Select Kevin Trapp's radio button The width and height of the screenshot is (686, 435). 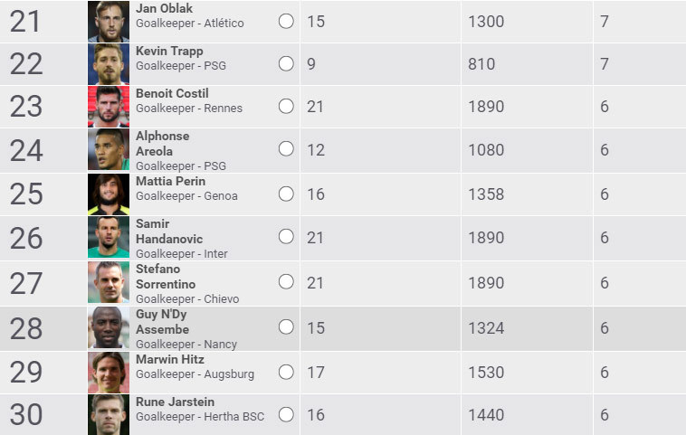click(286, 64)
